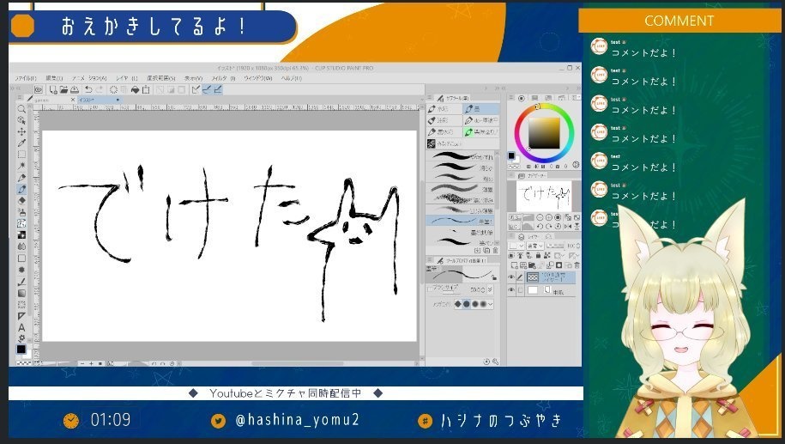The height and width of the screenshot is (444, 785).
Task: Select the Frame border triangle tool
Action: point(21,316)
